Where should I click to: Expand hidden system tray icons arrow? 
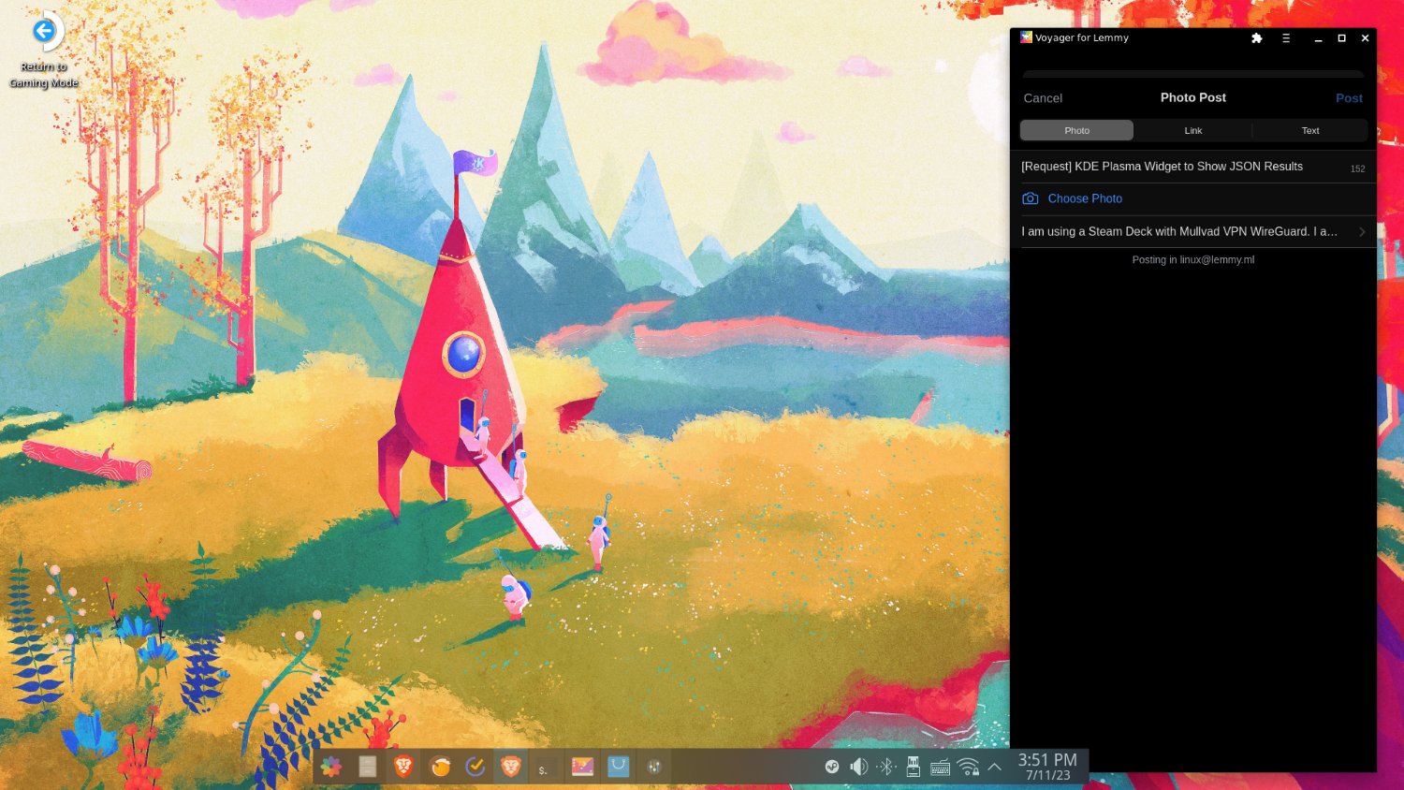(995, 767)
